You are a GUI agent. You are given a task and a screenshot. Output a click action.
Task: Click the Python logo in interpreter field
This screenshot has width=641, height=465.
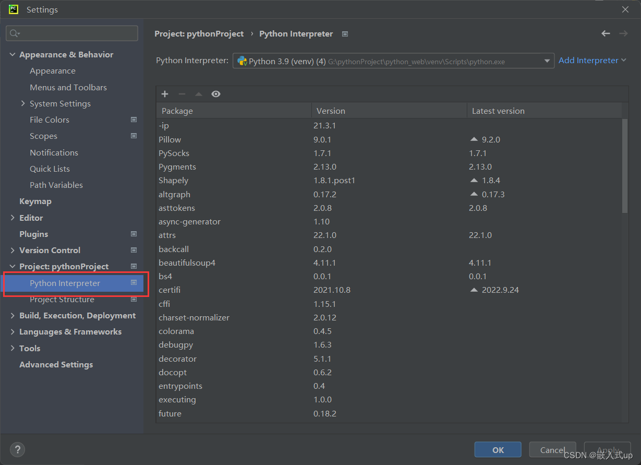(242, 61)
